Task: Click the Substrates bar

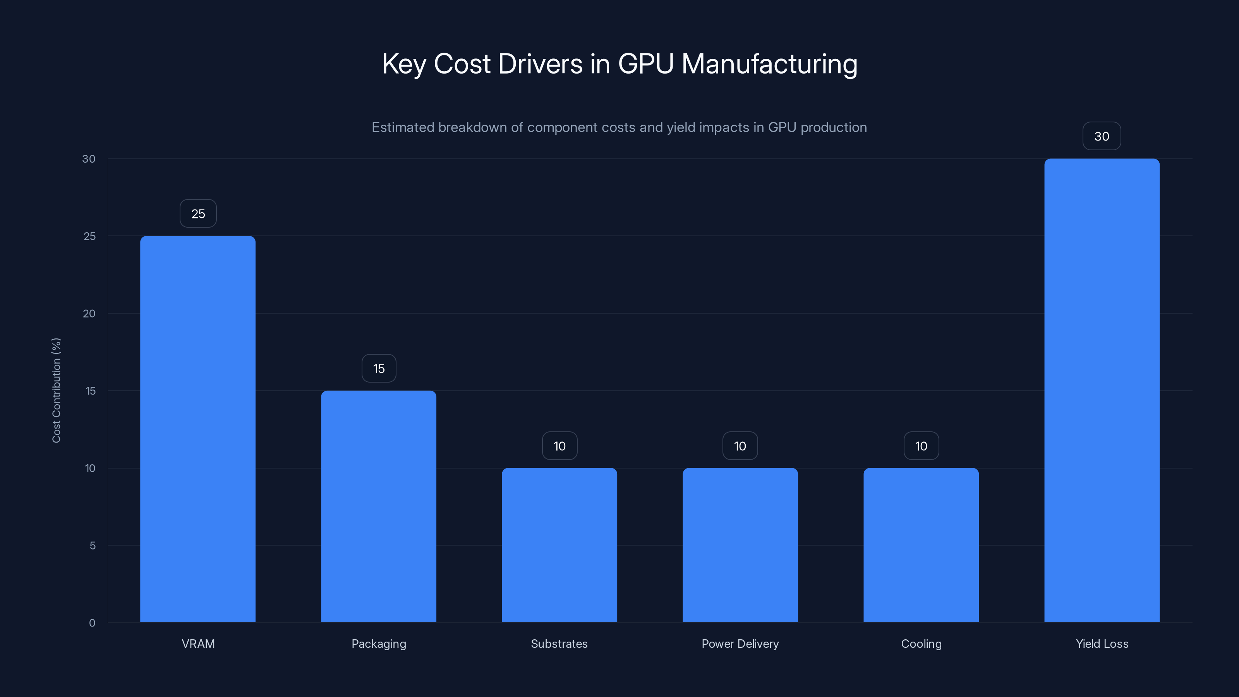Action: [x=559, y=545]
